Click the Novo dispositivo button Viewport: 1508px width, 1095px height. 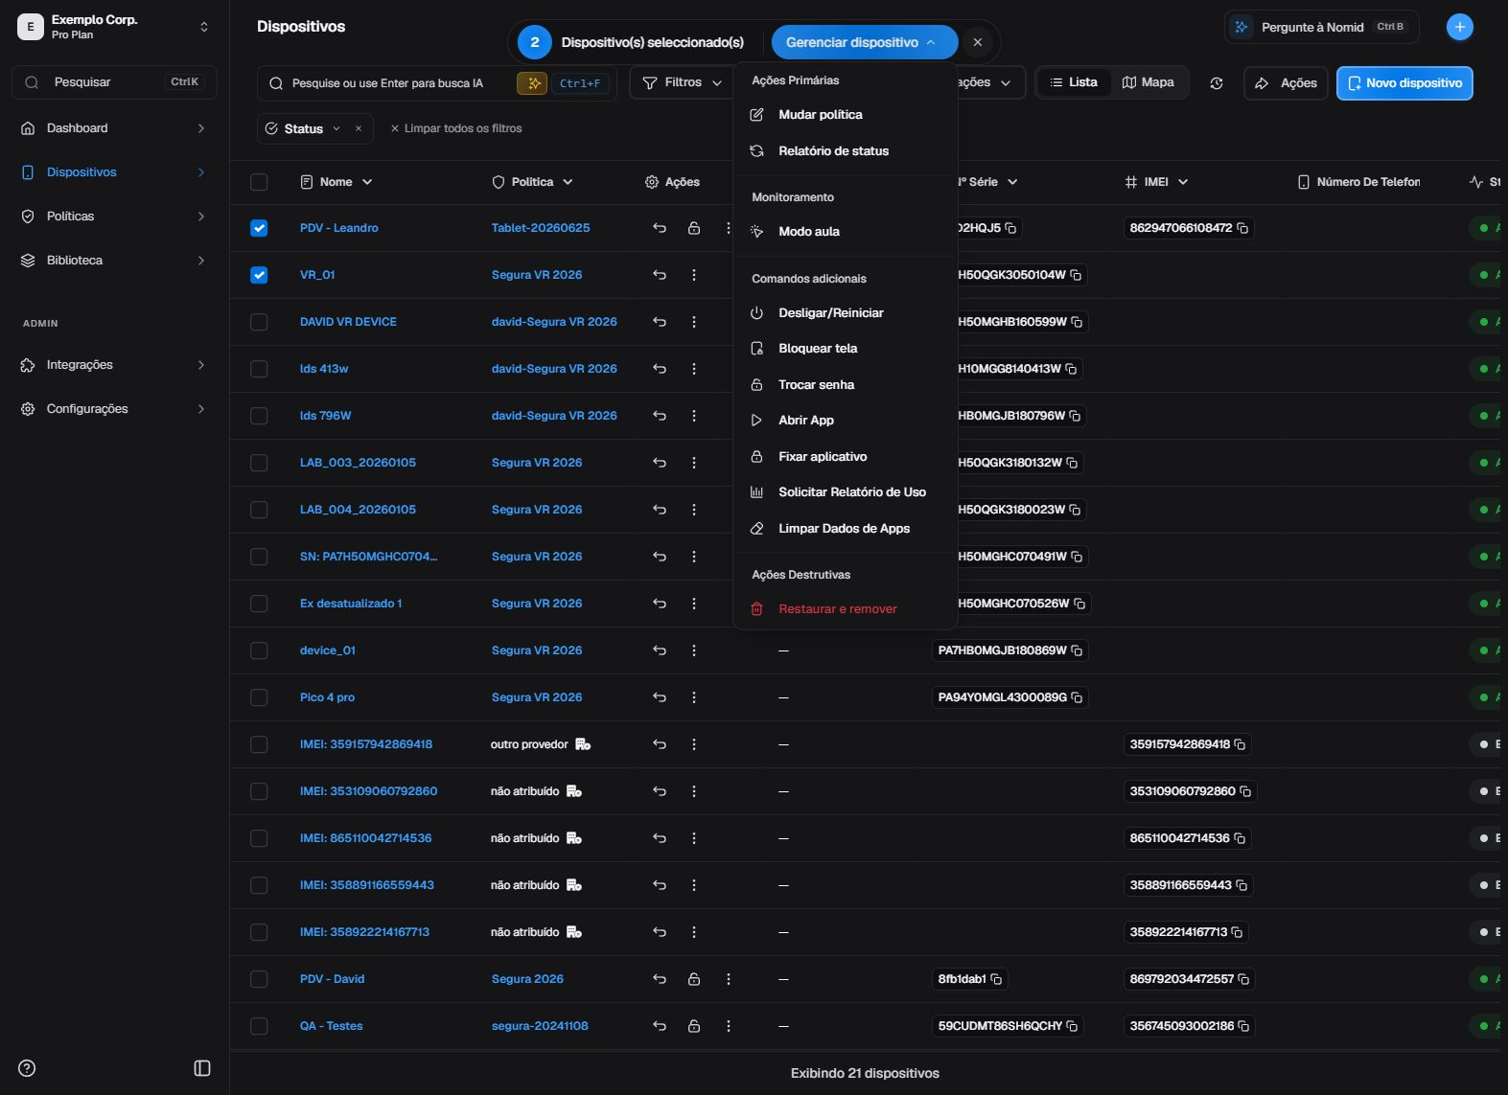tap(1404, 83)
